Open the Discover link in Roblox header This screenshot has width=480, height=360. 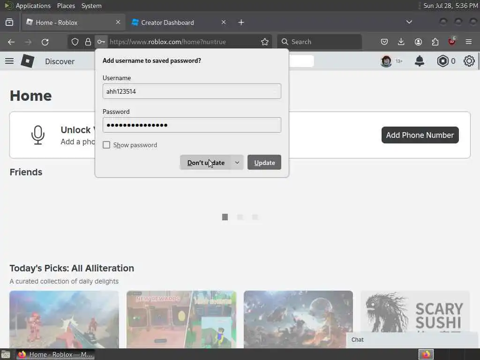[x=60, y=61]
